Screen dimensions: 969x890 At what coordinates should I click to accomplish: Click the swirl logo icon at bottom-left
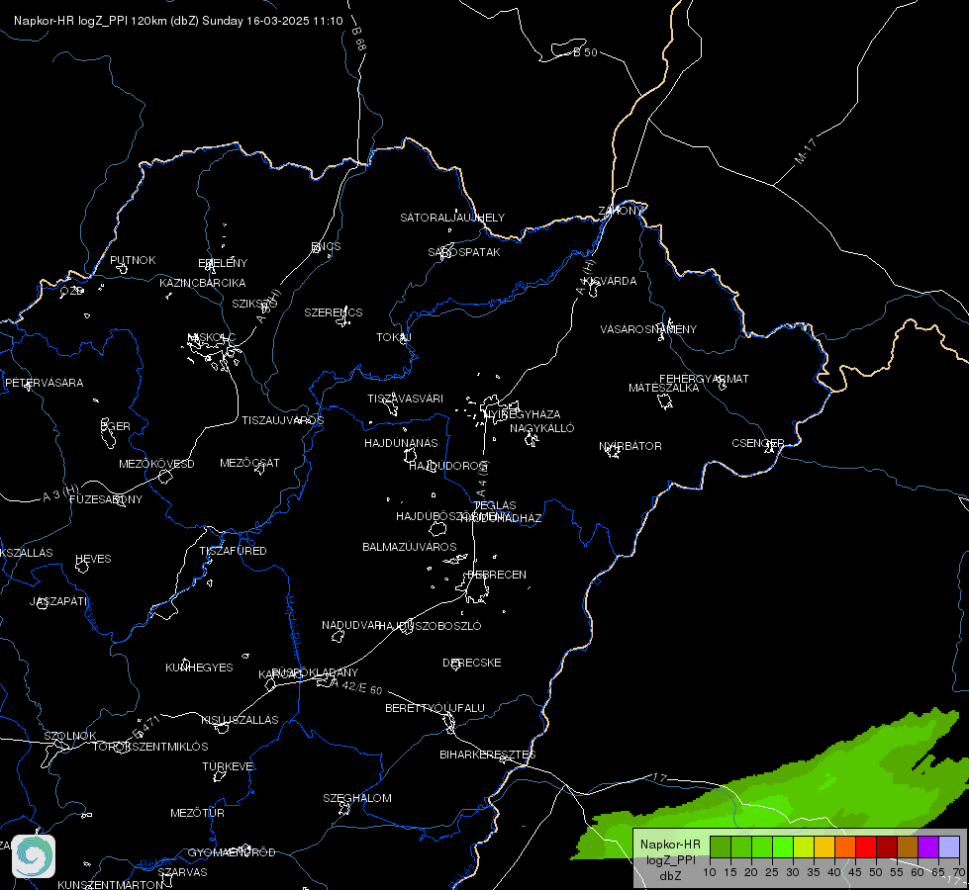(x=34, y=856)
